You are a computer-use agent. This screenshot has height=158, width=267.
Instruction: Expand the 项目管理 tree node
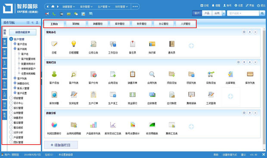[11, 98]
